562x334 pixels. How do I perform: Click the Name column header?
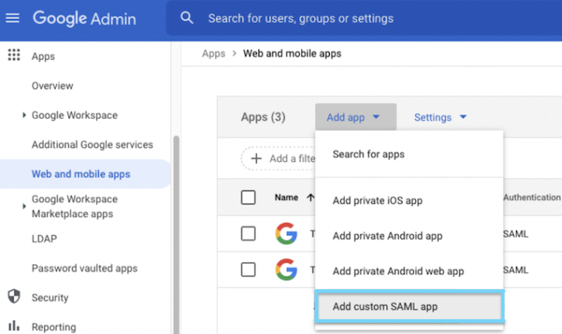286,198
